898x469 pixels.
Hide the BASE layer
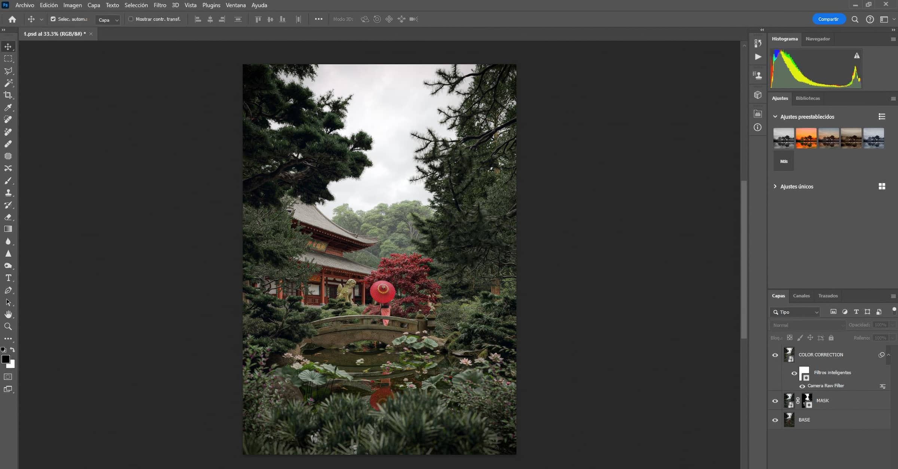click(775, 420)
